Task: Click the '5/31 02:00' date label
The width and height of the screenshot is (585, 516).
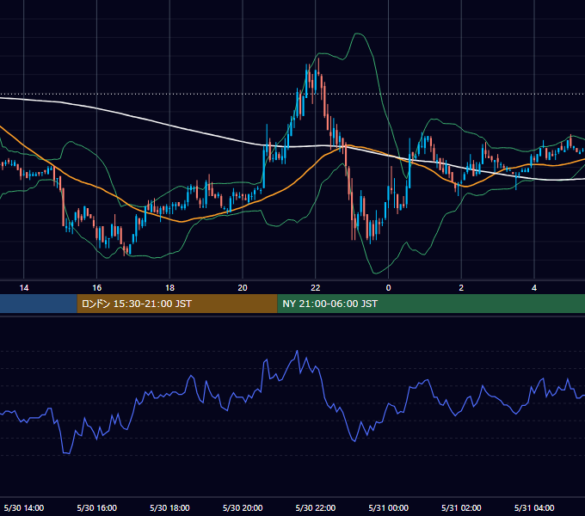Action: (461, 507)
